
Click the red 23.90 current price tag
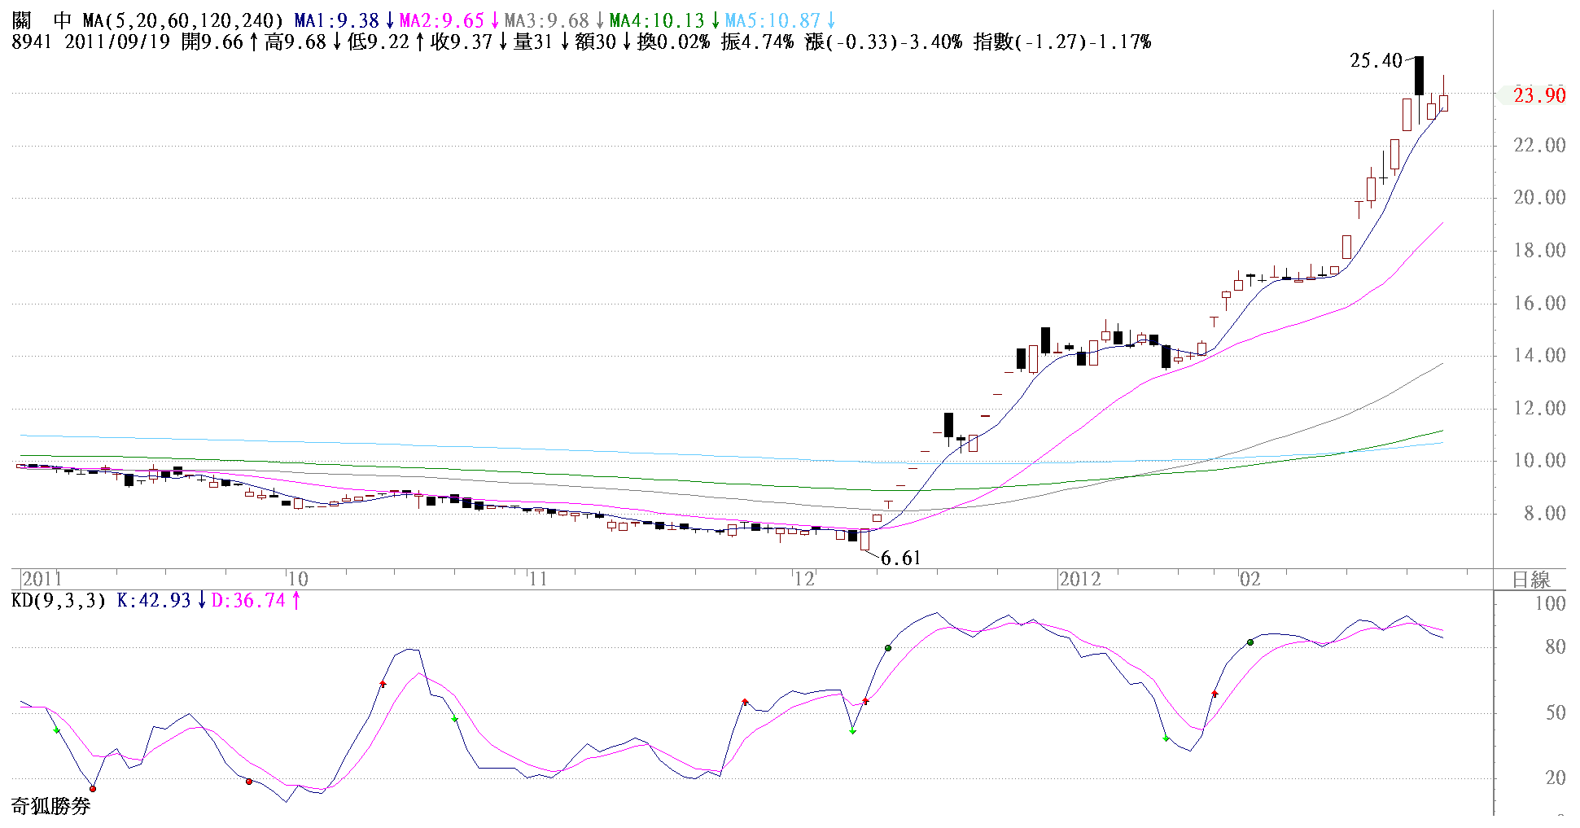coord(1538,95)
